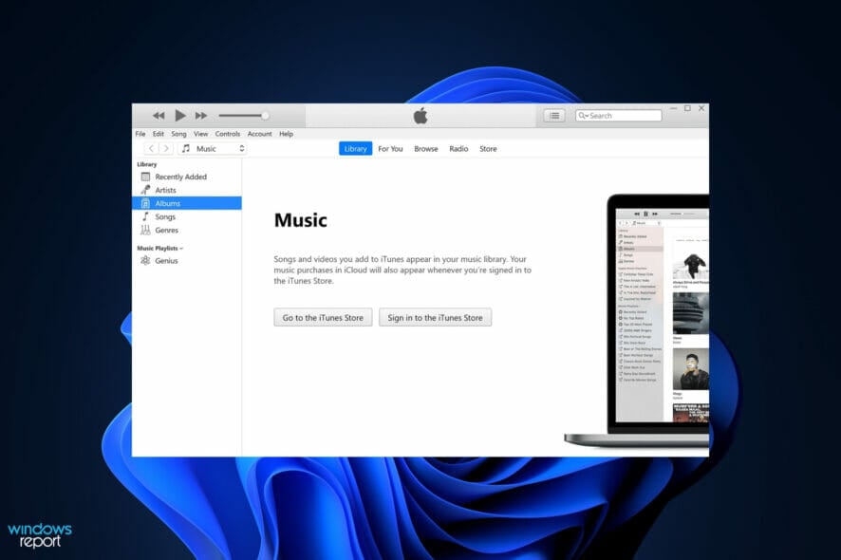The width and height of the screenshot is (841, 560).
Task: Focus the Search field
Action: 619,116
